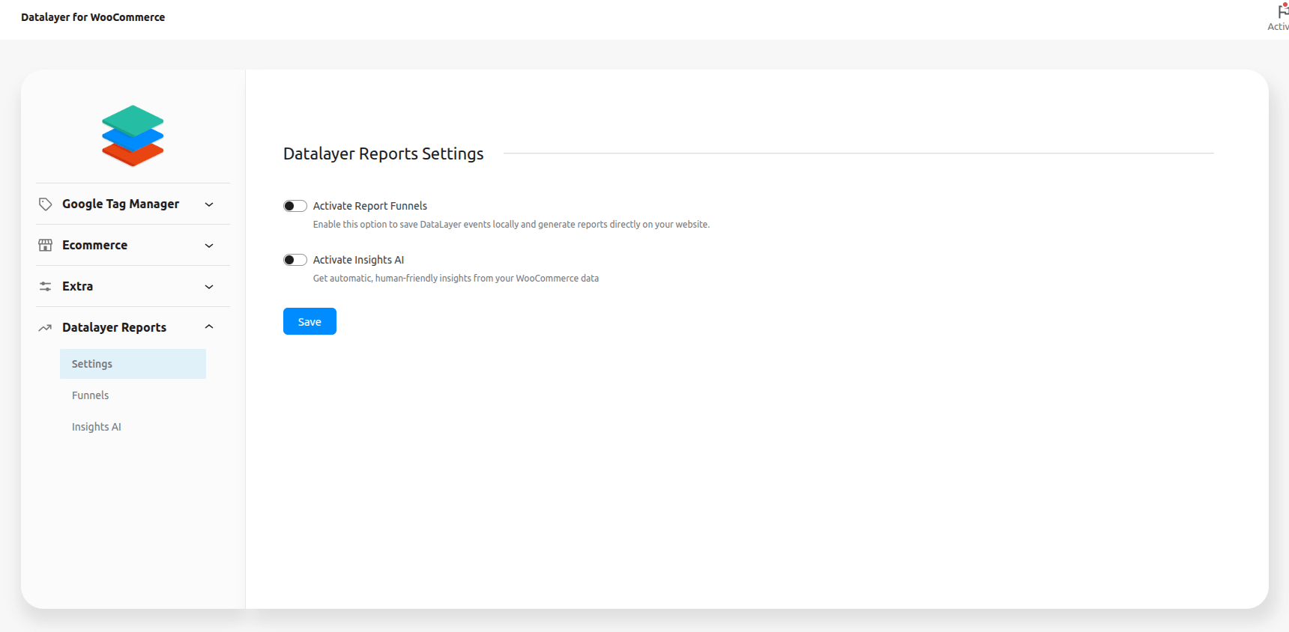Open the Funnels submenu item
This screenshot has width=1289, height=632.
pyautogui.click(x=91, y=395)
